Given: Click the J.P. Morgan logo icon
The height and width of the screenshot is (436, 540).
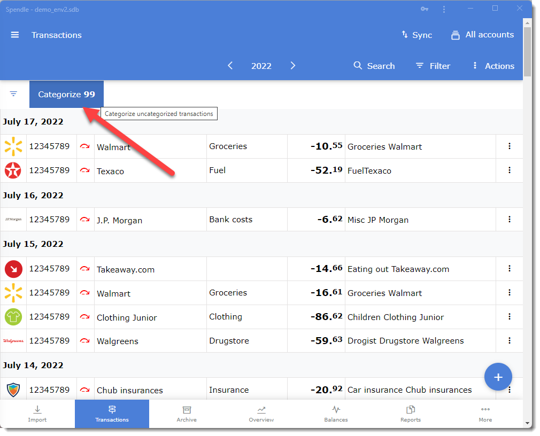Looking at the screenshot, I should pyautogui.click(x=13, y=219).
